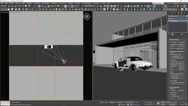
Task: Open the Show cone dropdown
Action: [180, 48]
